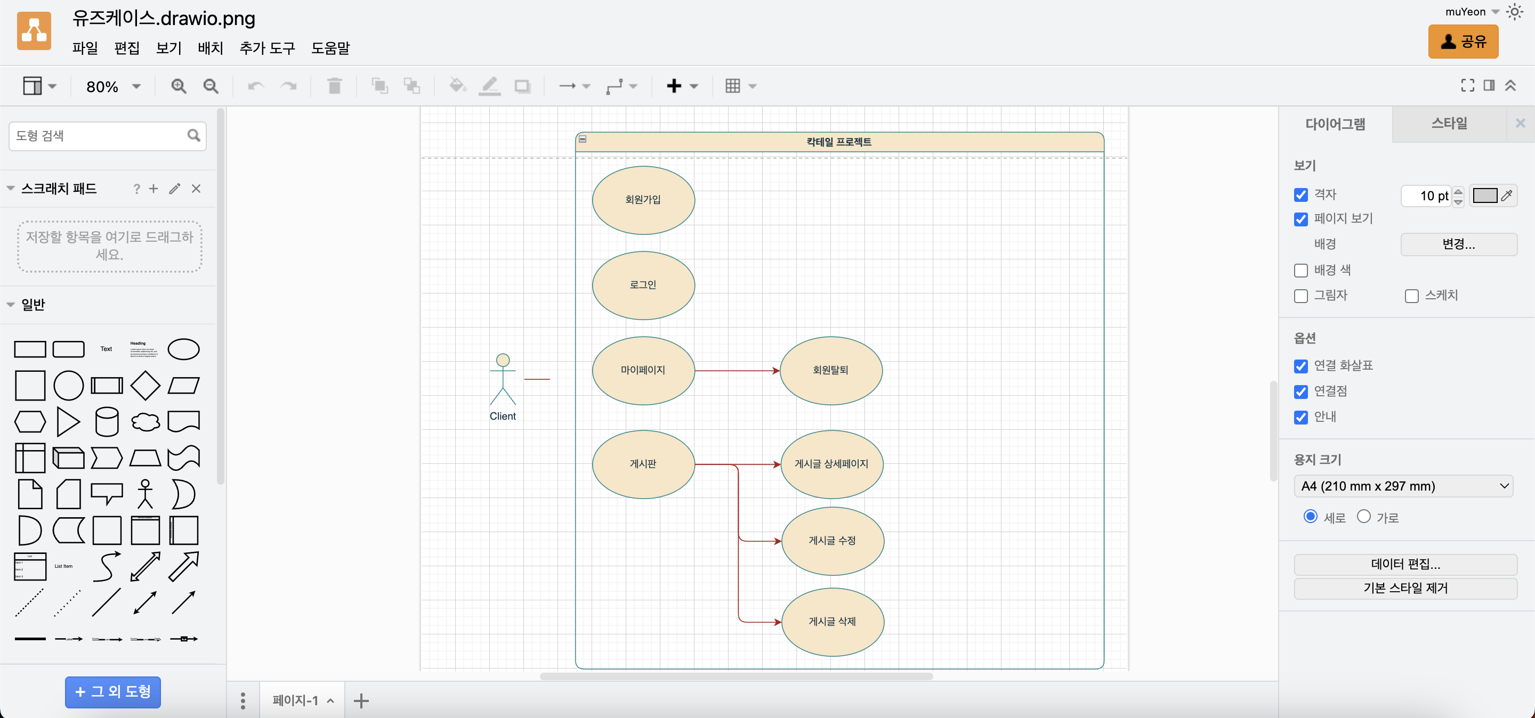Screen dimensions: 1535x718
Task: Open the view layout dropdown in toolbar
Action: (x=39, y=86)
